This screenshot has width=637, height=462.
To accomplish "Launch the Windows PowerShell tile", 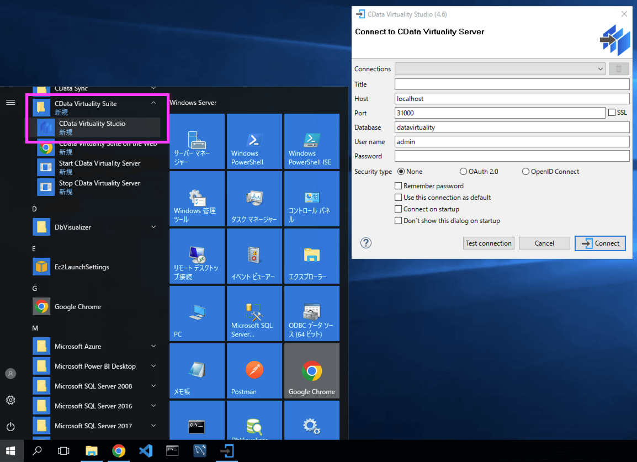I will click(254, 141).
